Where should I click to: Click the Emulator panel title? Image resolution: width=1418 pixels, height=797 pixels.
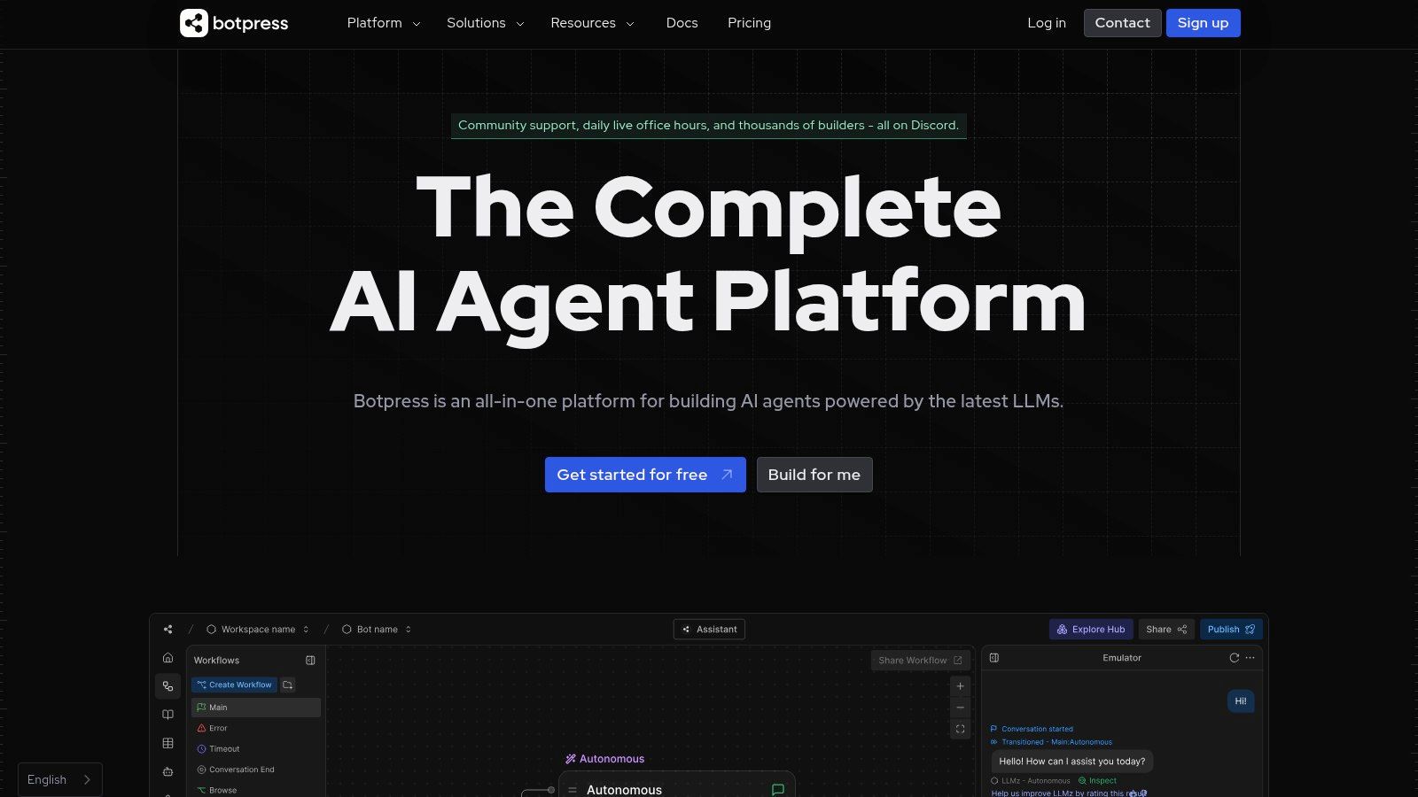[x=1122, y=658]
